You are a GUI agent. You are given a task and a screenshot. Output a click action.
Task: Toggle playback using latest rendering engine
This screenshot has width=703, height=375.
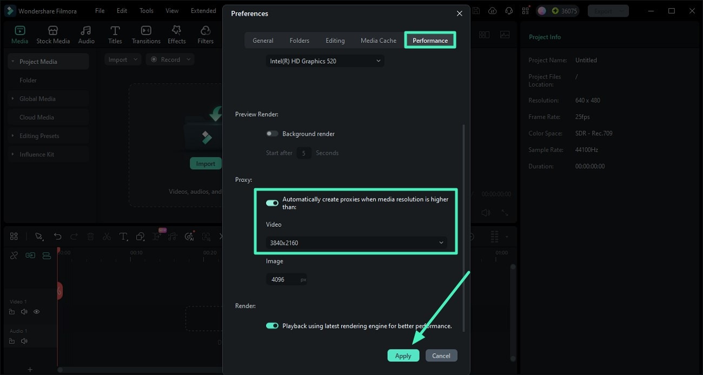point(272,325)
